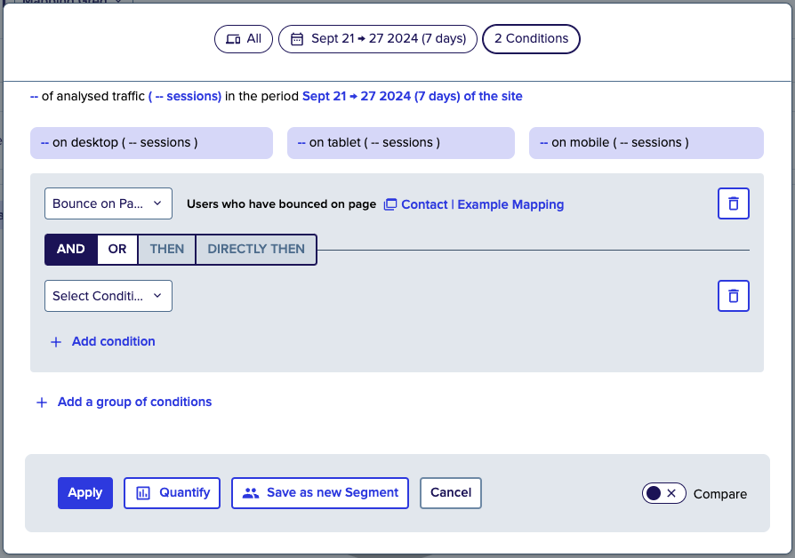Click the calendar icon in the date range pill
795x558 pixels.
click(294, 38)
